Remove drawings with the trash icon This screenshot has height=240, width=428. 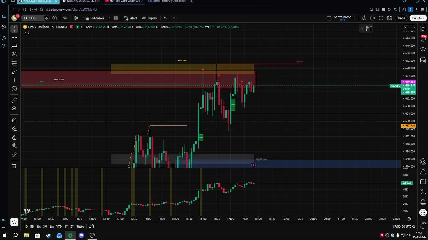click(14, 166)
